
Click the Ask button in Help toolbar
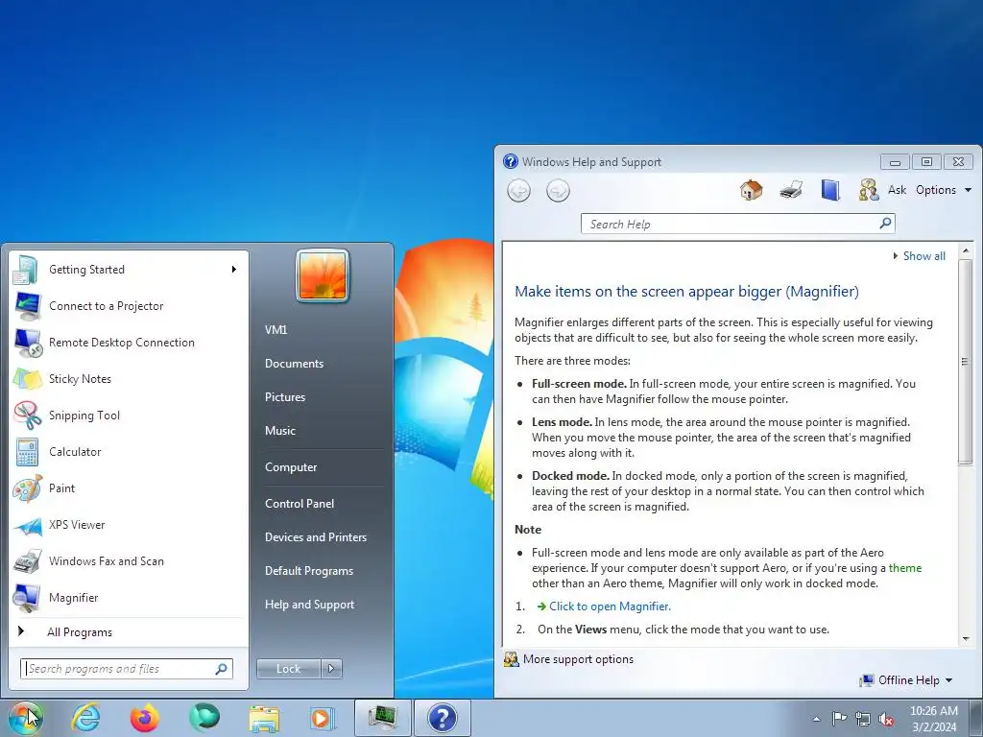tap(897, 190)
